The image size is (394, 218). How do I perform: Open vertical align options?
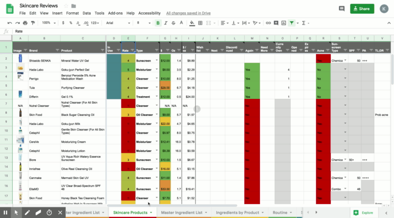(x=235, y=23)
